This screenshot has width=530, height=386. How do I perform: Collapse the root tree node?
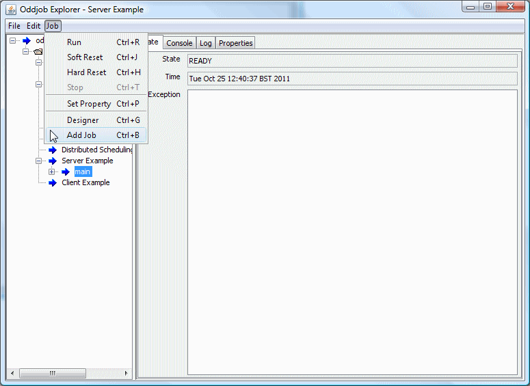13,41
